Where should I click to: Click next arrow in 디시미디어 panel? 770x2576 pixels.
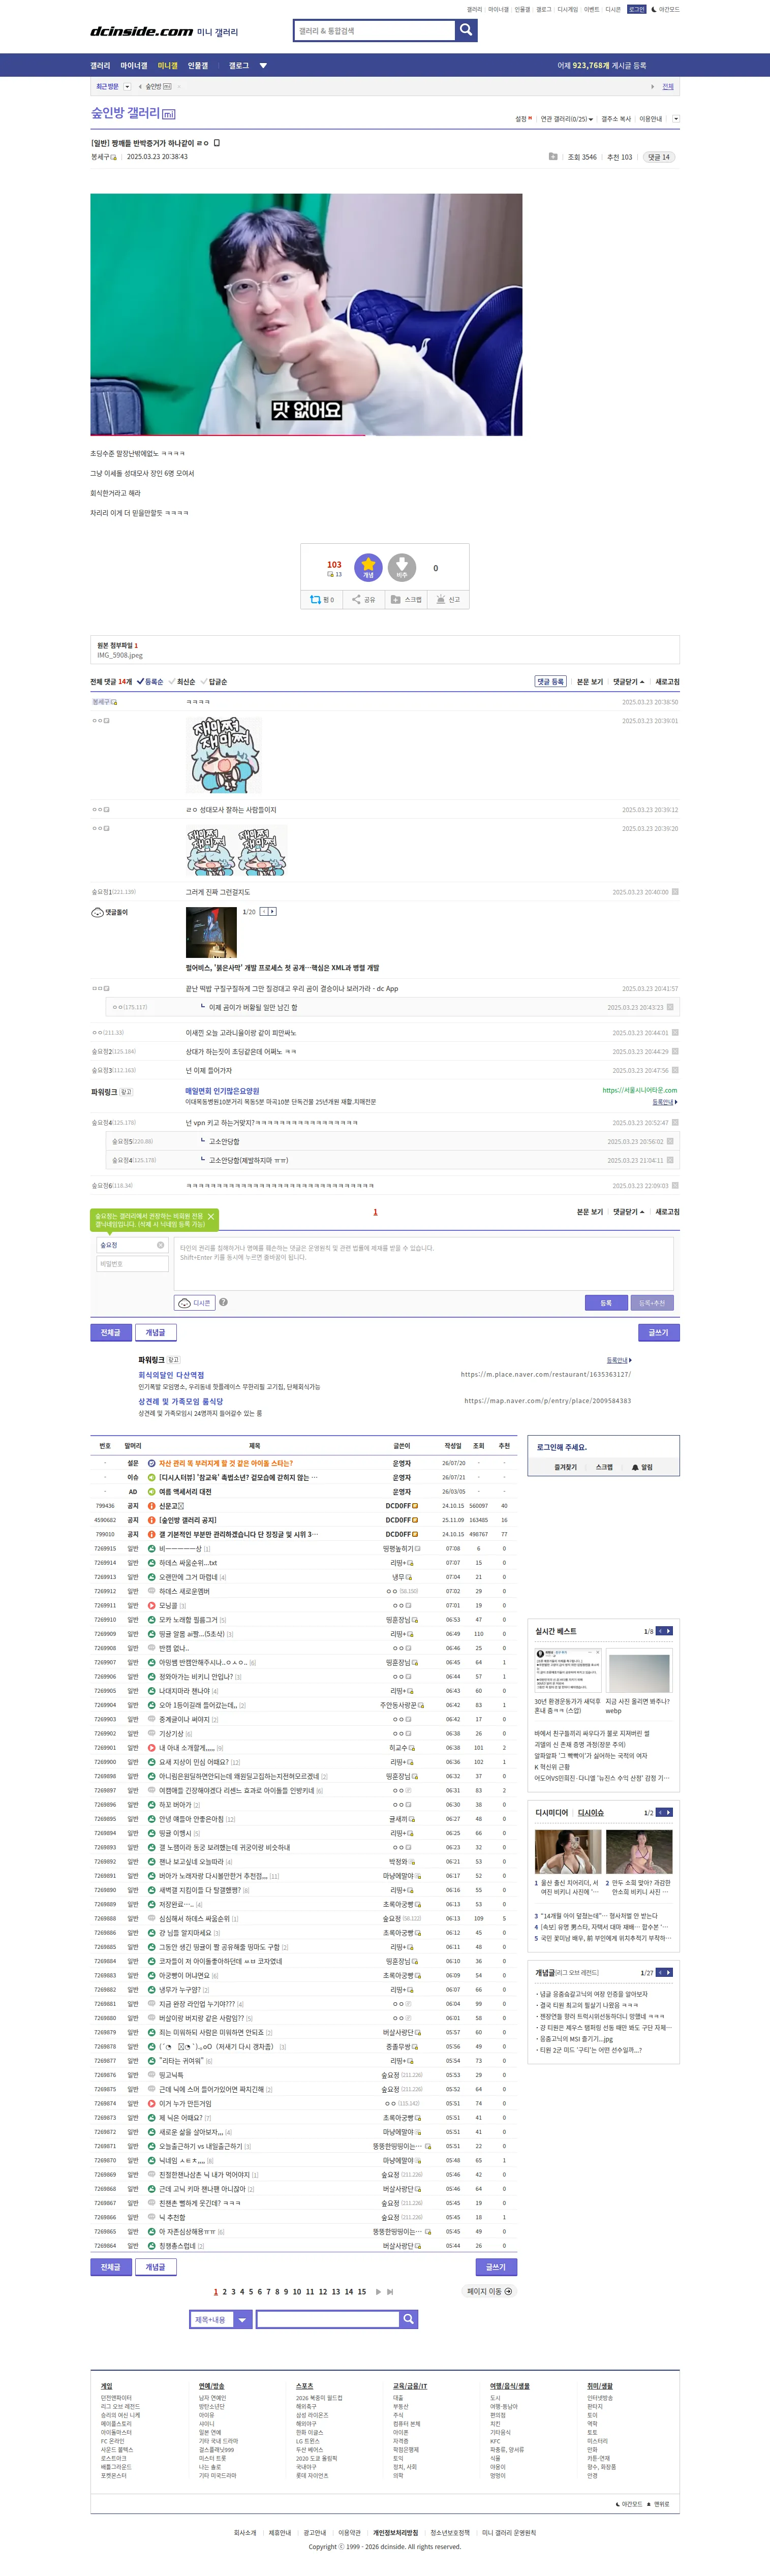pyautogui.click(x=669, y=1812)
